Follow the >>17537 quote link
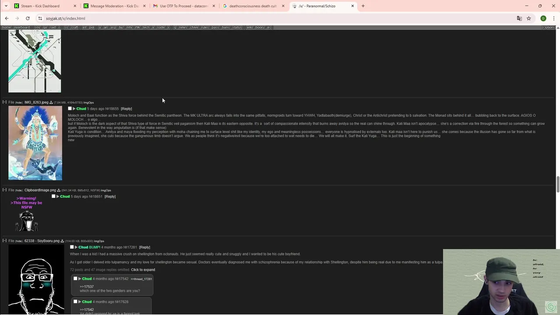 tap(87, 287)
